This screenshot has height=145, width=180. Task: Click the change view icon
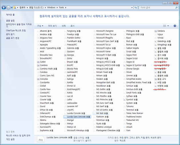click(x=165, y=26)
